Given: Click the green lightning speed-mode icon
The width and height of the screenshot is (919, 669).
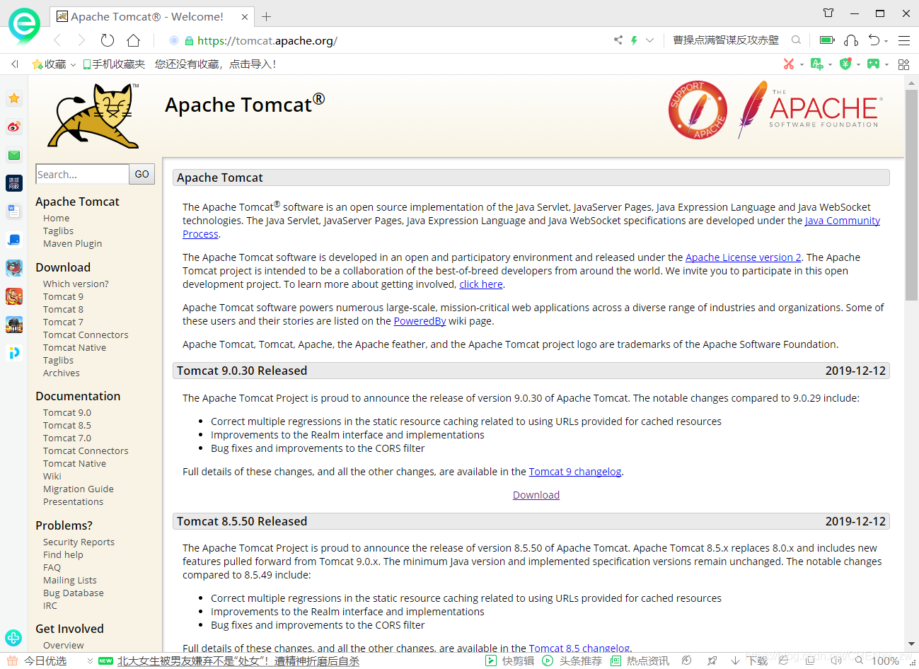Looking at the screenshot, I should coord(635,40).
